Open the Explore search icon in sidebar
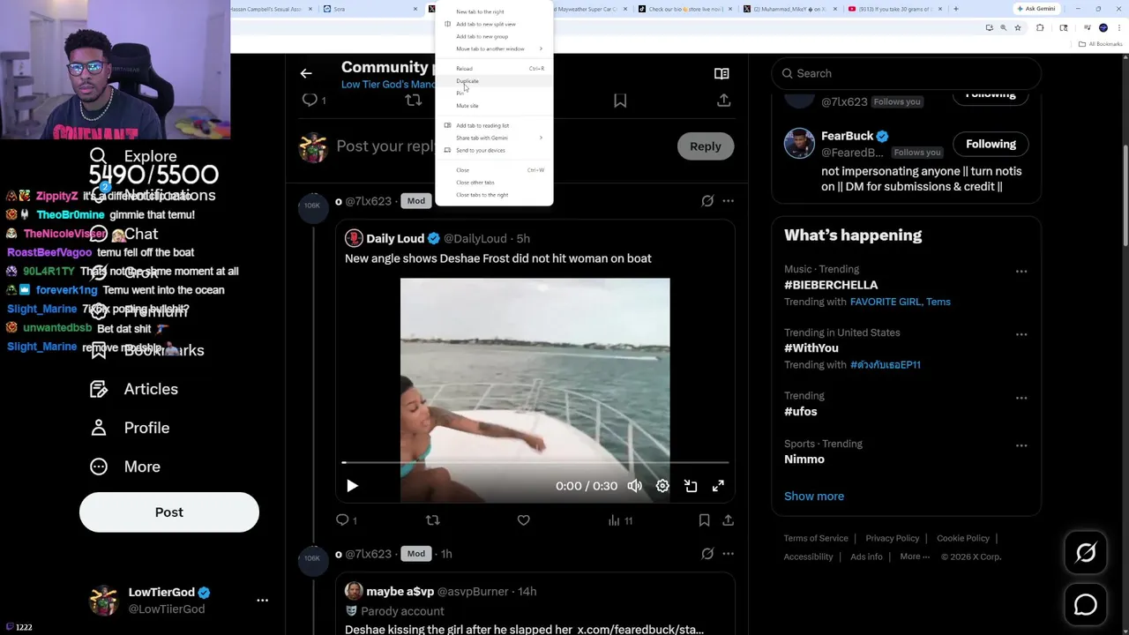Screen dimensions: 1129x635 tap(98, 156)
